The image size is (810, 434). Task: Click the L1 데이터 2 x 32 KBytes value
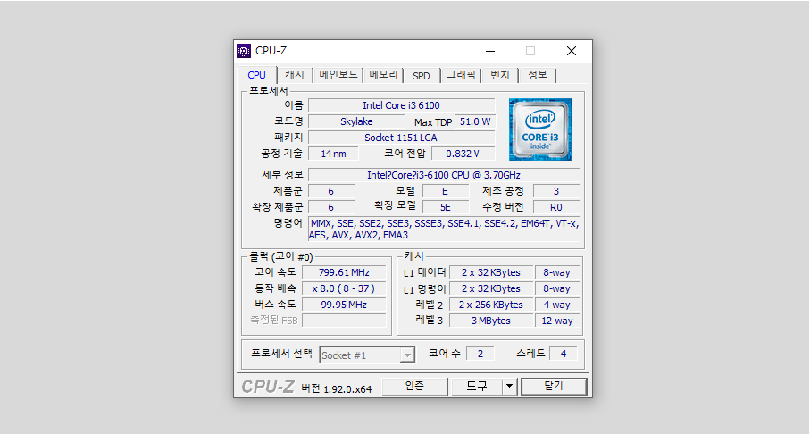pyautogui.click(x=491, y=272)
